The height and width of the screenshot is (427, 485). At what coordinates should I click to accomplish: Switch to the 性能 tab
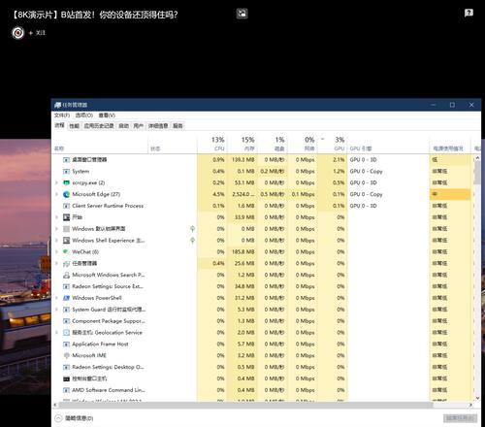(x=74, y=126)
